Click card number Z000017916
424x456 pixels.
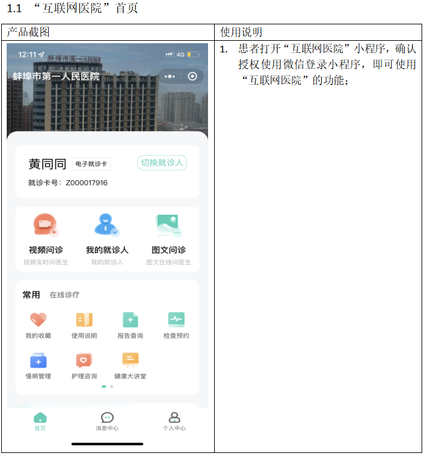(86, 183)
